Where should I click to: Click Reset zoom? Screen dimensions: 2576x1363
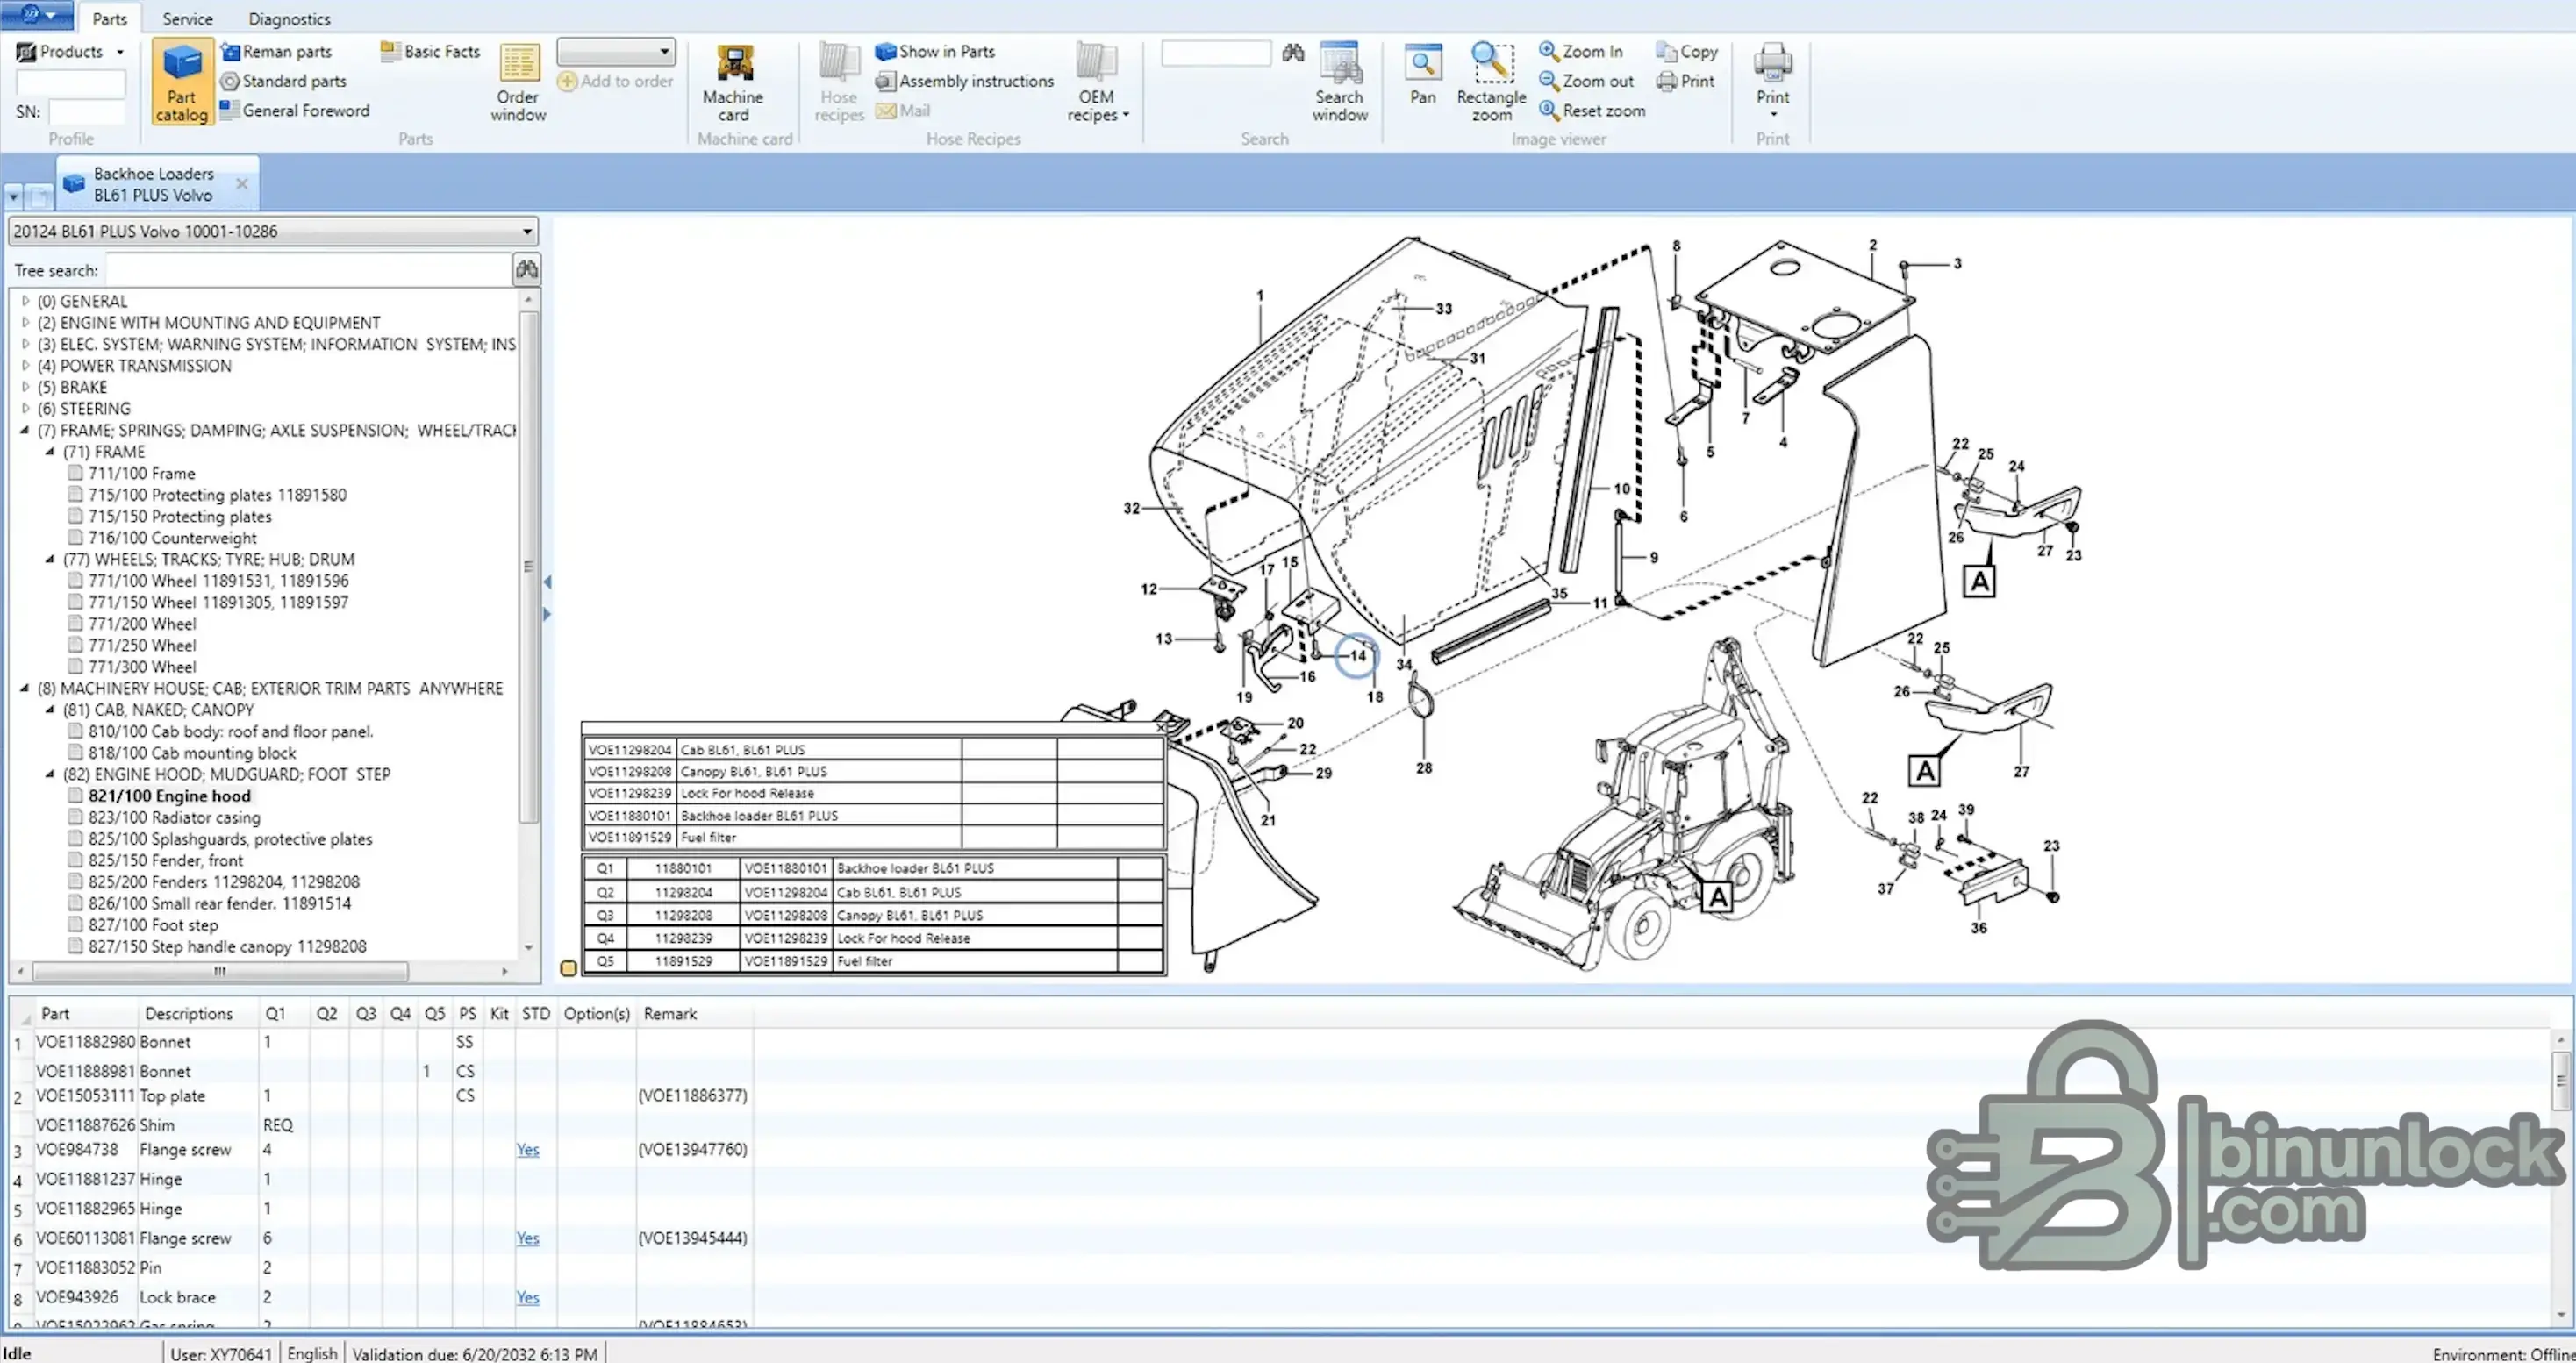tap(1592, 110)
